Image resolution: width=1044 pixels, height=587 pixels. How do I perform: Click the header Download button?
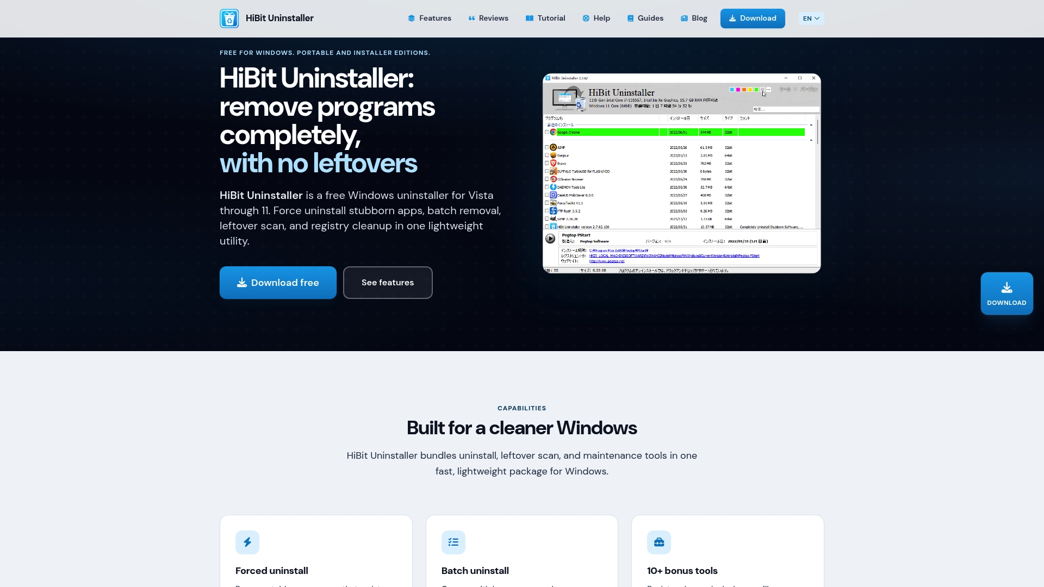tap(753, 18)
